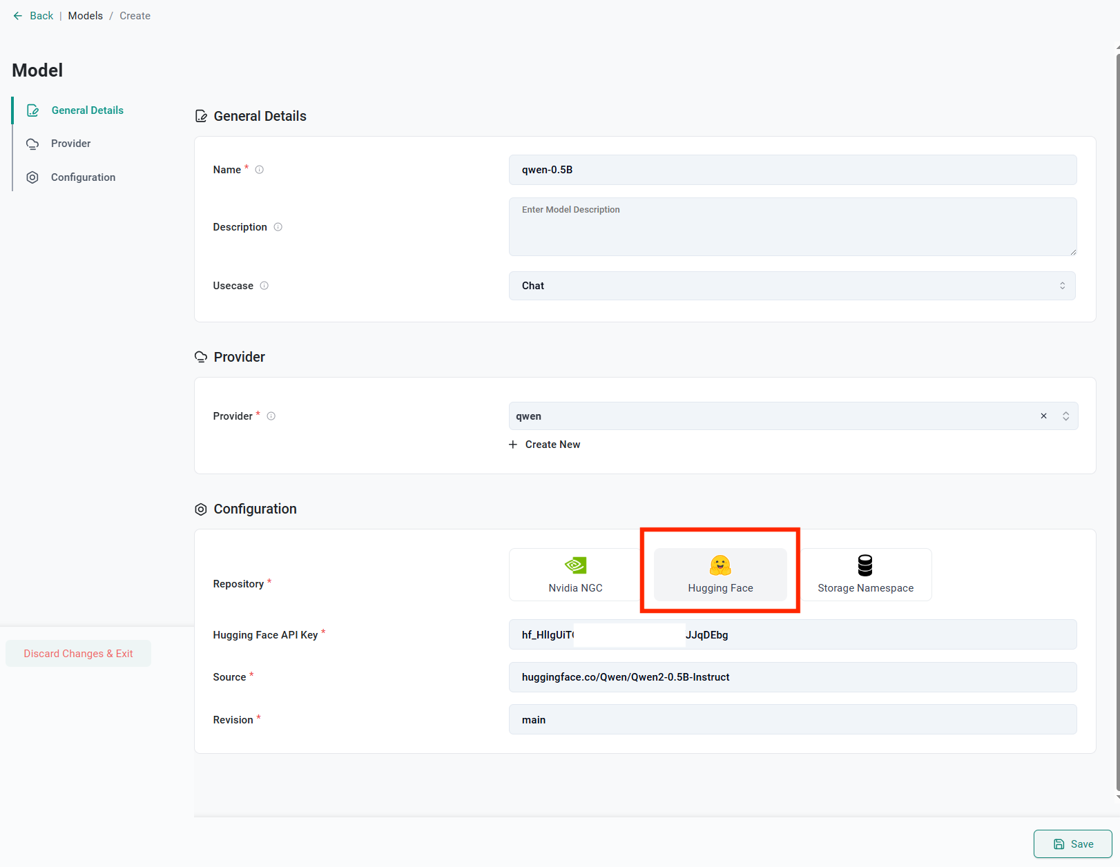
Task: Focus the Enter Model Description textarea
Action: click(792, 227)
